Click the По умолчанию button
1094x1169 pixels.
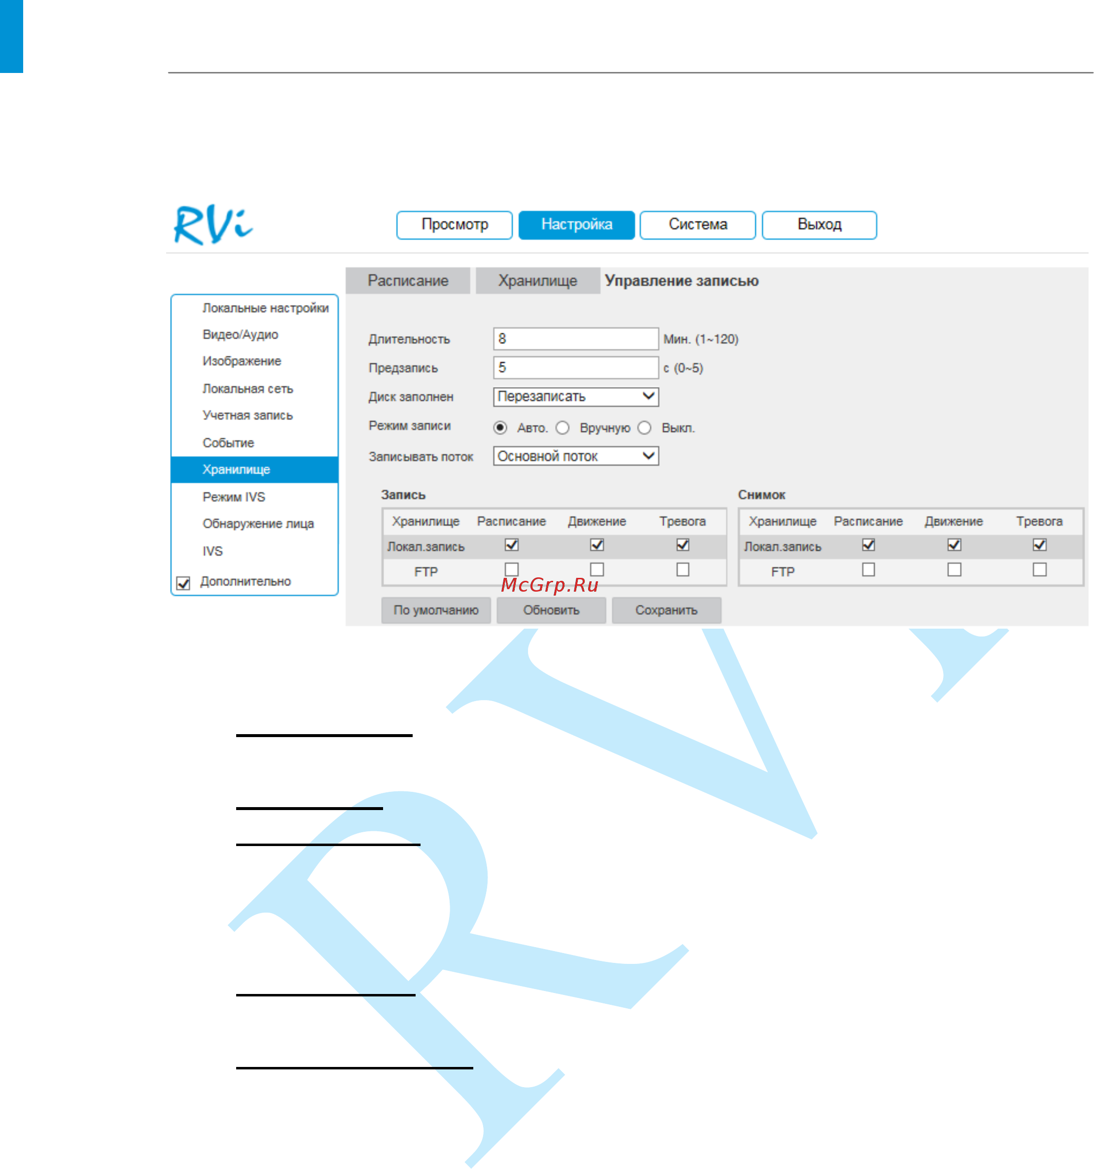tap(436, 610)
